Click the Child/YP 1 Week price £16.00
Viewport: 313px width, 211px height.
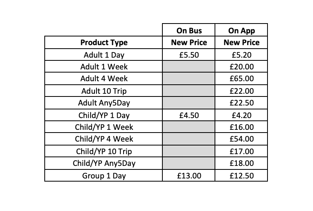tap(242, 127)
